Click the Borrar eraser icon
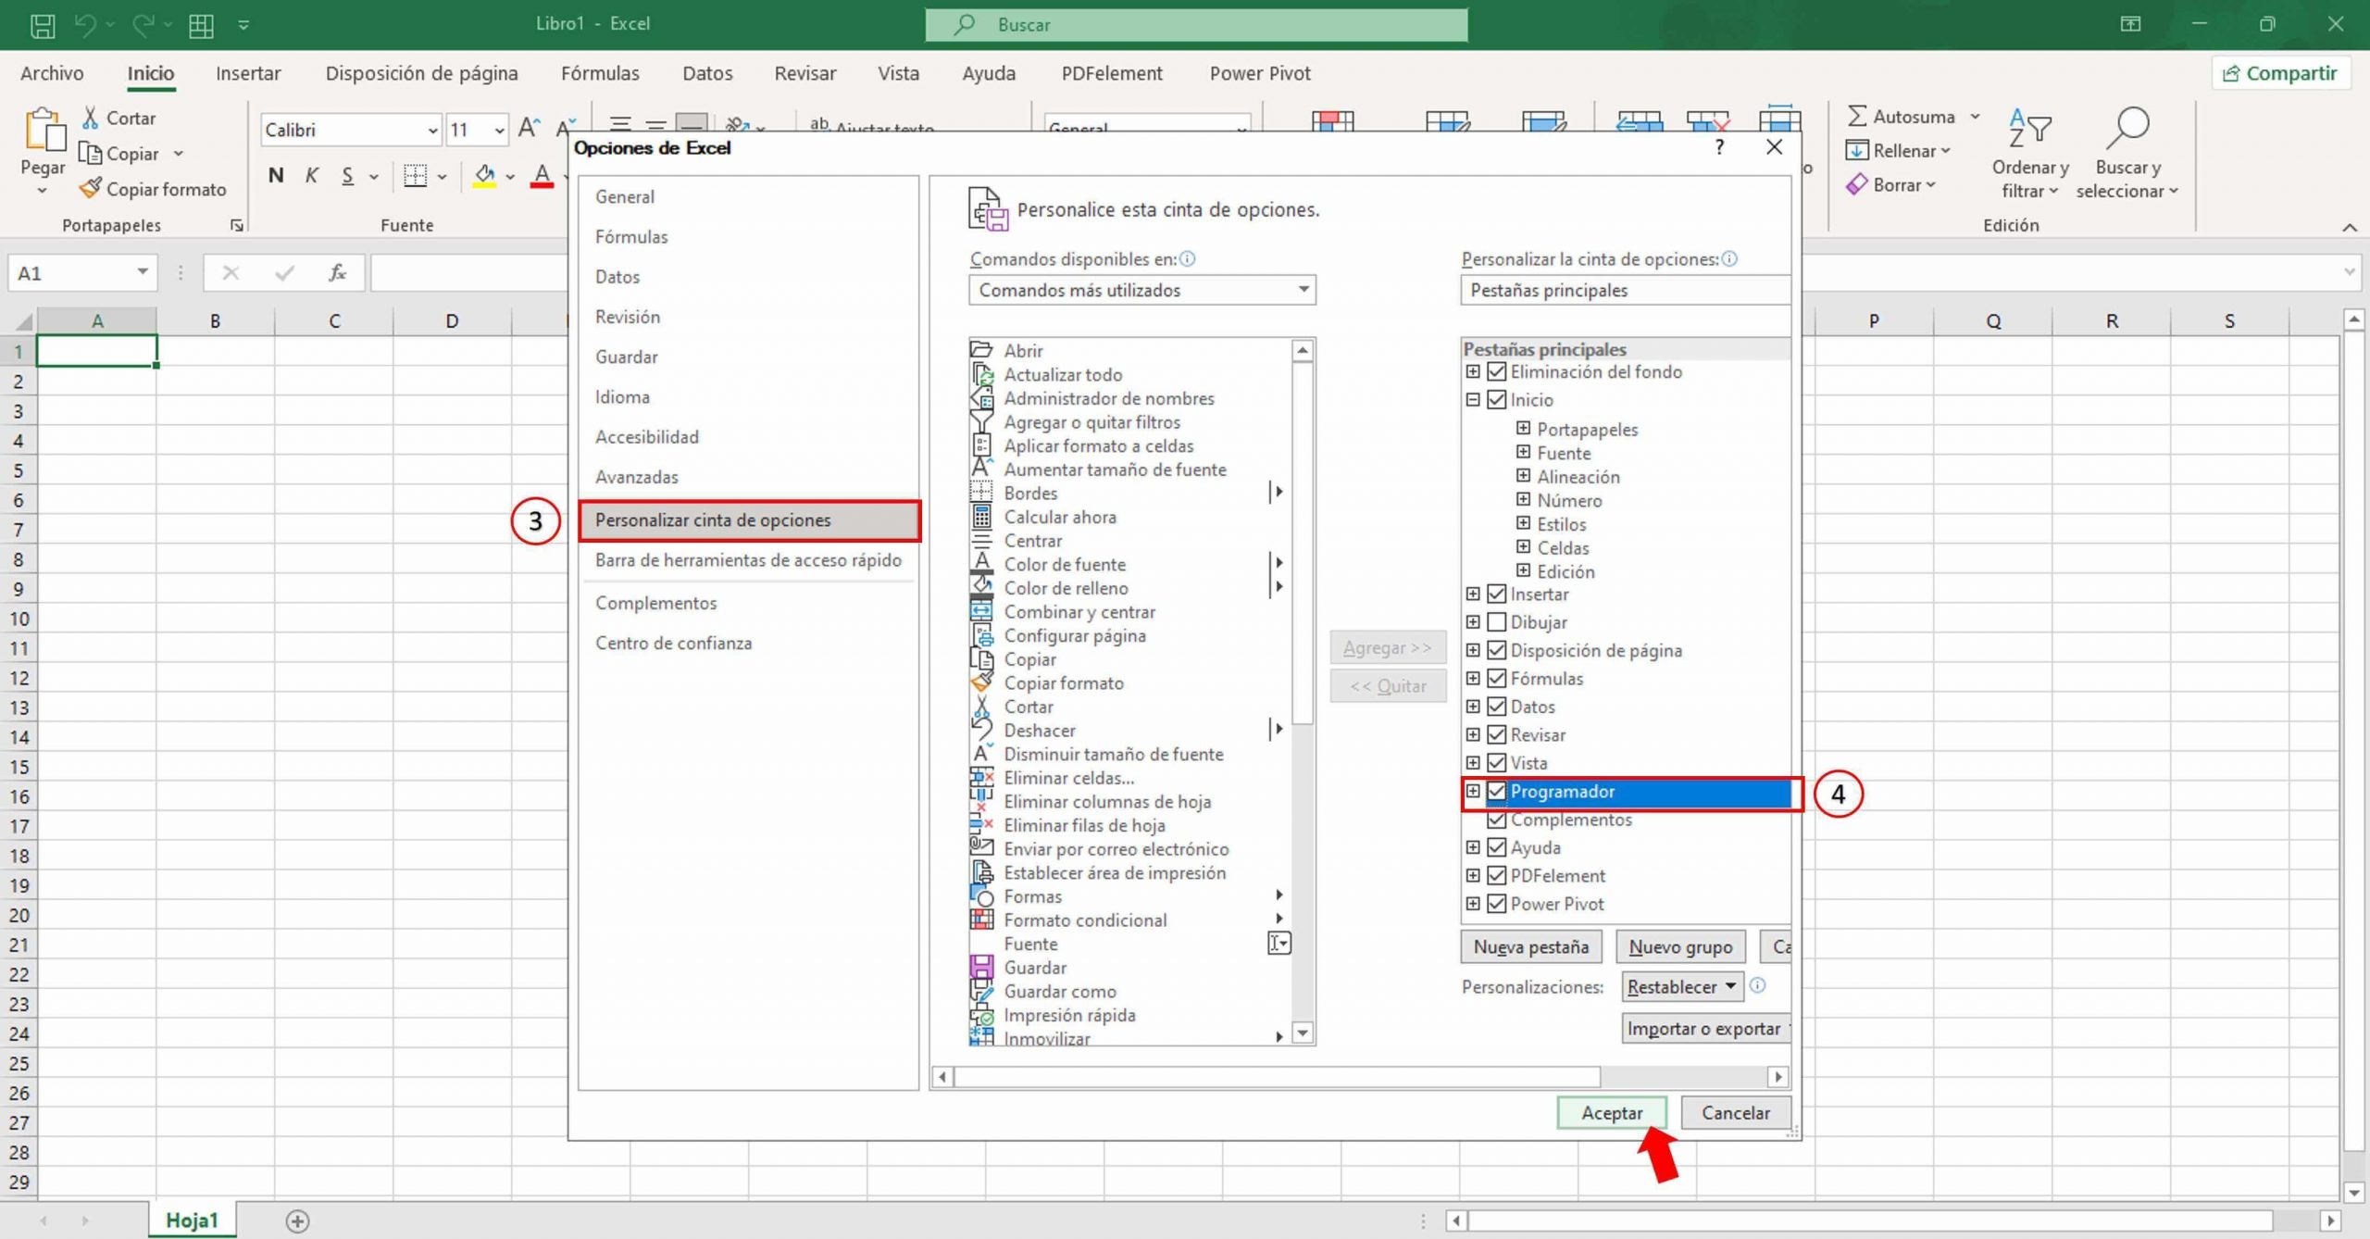Viewport: 2370px width, 1239px height. pyautogui.click(x=1856, y=184)
